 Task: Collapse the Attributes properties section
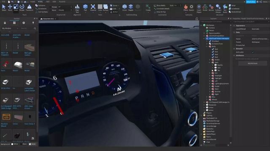point(234,55)
